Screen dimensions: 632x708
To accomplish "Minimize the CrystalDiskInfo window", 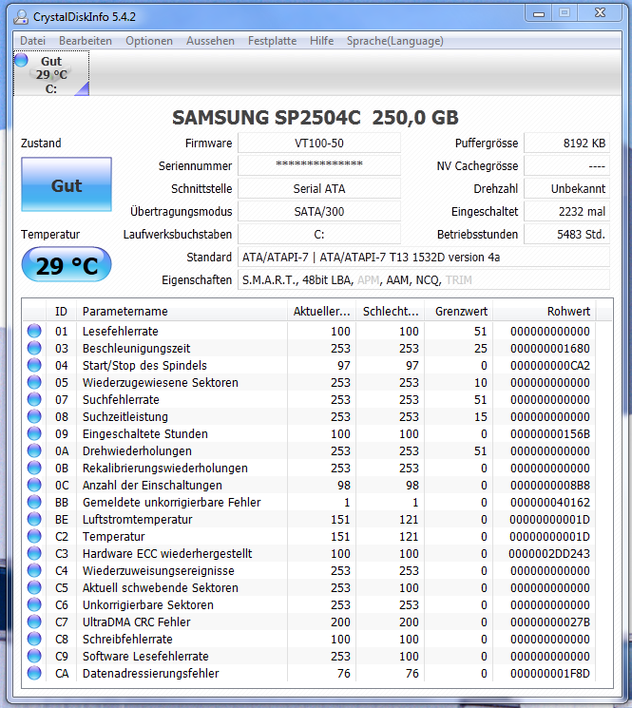I will point(539,13).
